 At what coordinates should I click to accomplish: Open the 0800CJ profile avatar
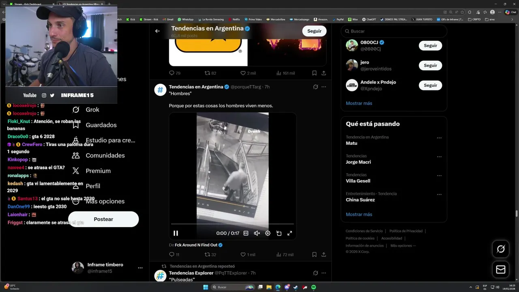pyautogui.click(x=352, y=45)
